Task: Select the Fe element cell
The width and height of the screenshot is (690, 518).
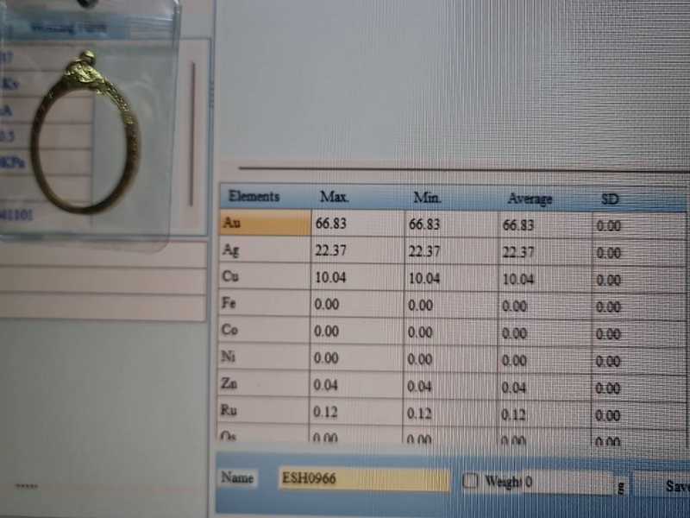Action: click(x=265, y=304)
